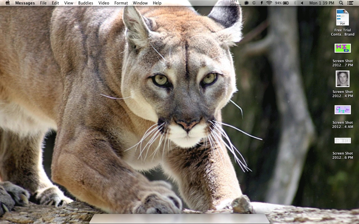Open the Buddies menu

[x=86, y=3]
